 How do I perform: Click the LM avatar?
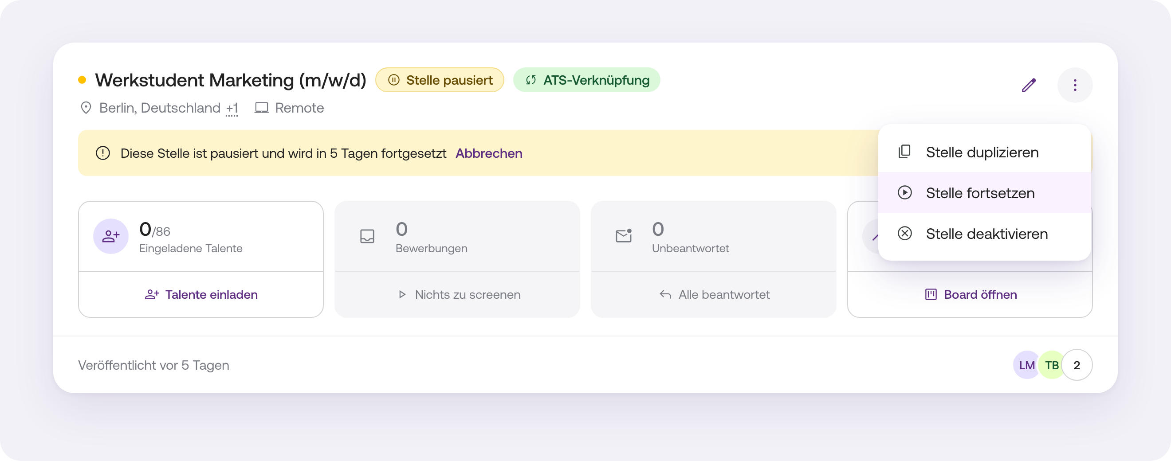pyautogui.click(x=1026, y=365)
